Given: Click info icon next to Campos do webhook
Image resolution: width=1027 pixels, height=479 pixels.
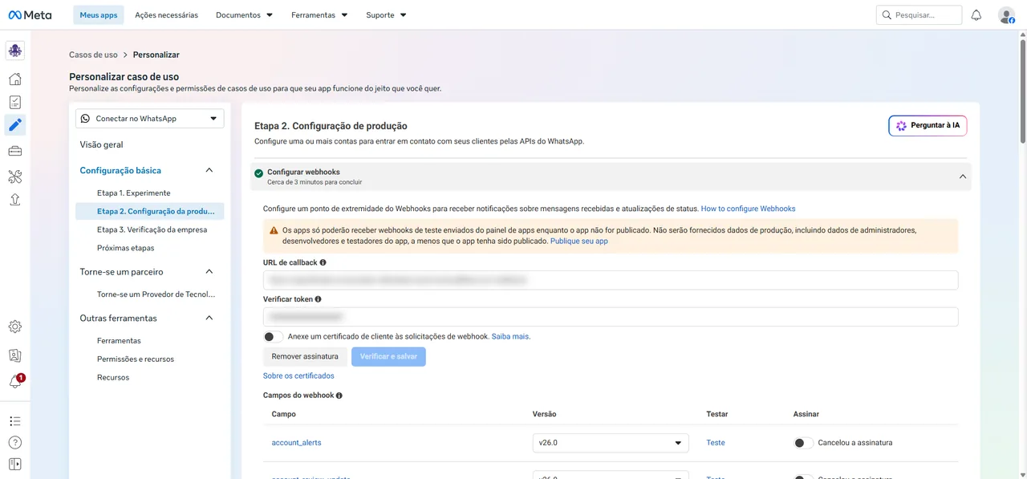Looking at the screenshot, I should [x=339, y=396].
